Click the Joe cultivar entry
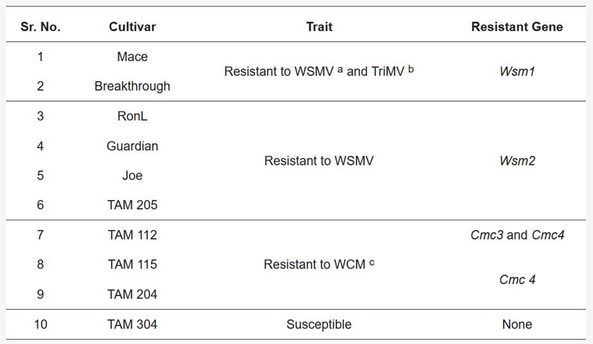This screenshot has height=344, width=593. 132,175
